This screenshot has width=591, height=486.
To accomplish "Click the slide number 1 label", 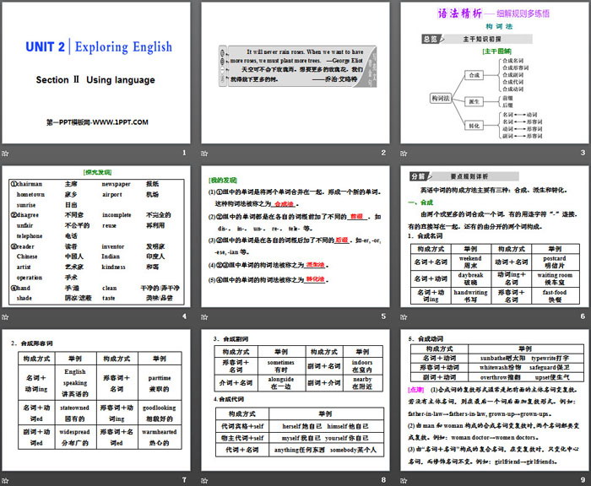I will 184,153.
